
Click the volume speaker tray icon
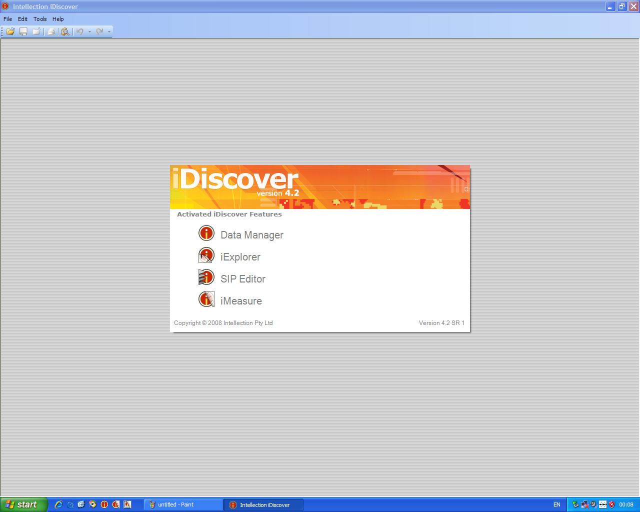[x=593, y=504]
